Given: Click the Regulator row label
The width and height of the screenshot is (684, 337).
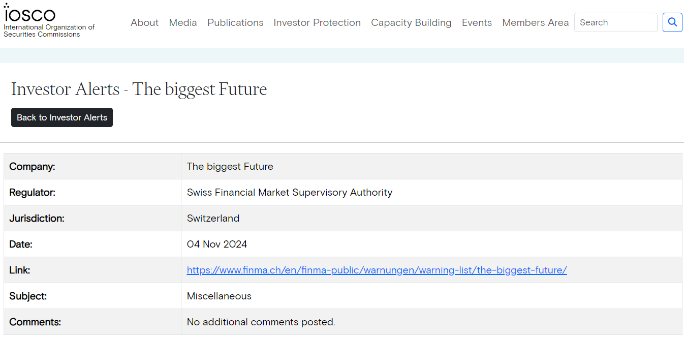Looking at the screenshot, I should pos(33,193).
